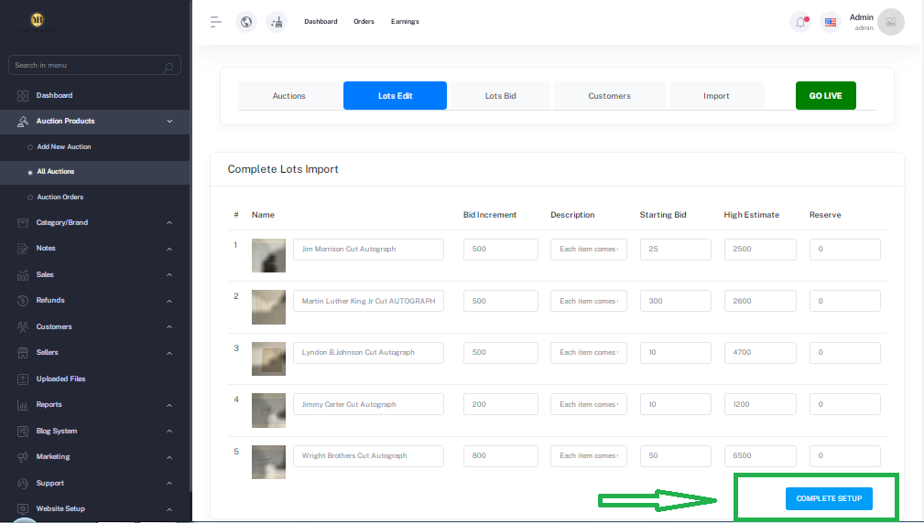Click the Uploaded Files icon
The image size is (924, 523).
(23, 379)
